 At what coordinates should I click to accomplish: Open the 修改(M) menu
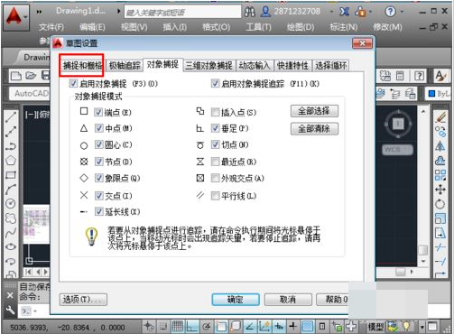point(387,27)
